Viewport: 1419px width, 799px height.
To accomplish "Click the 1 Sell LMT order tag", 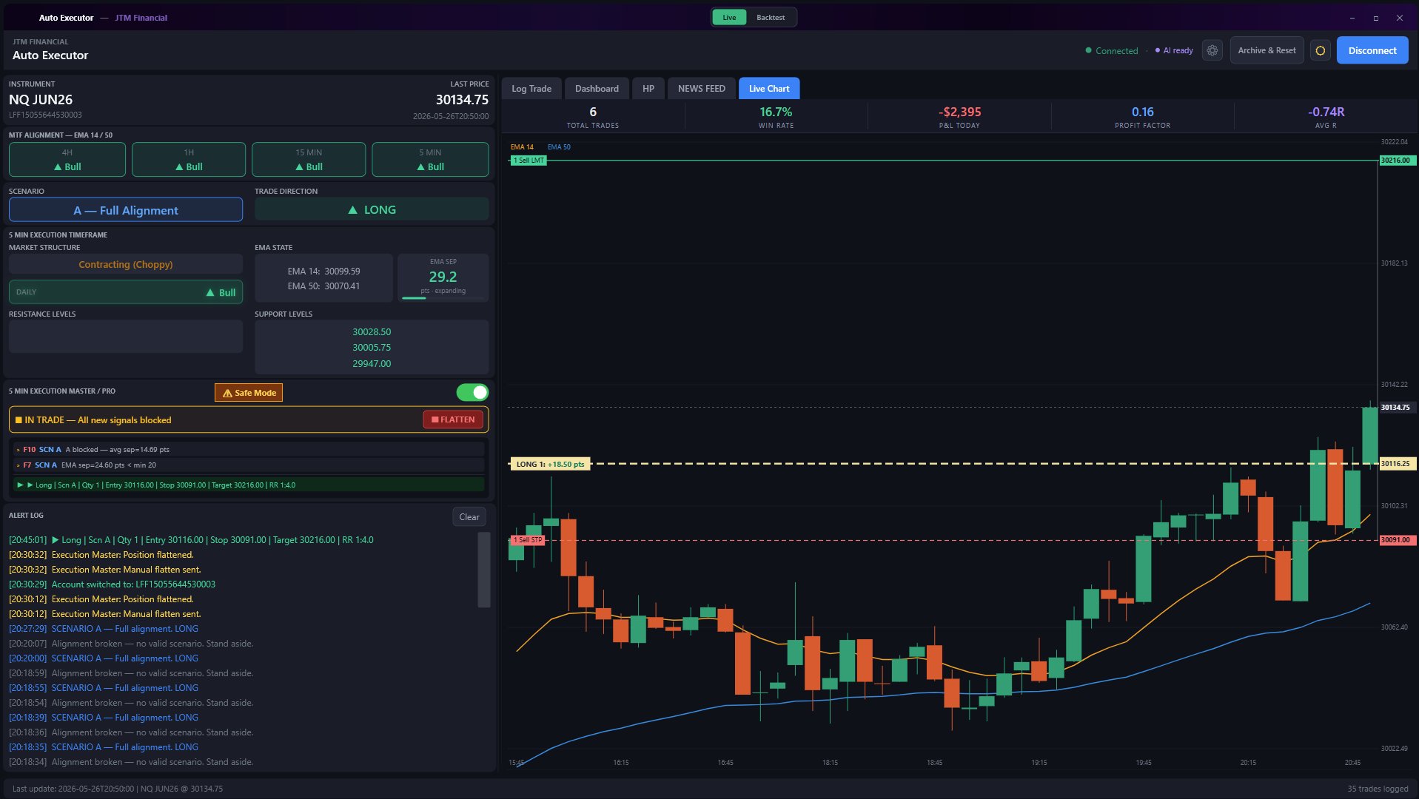I will point(529,161).
